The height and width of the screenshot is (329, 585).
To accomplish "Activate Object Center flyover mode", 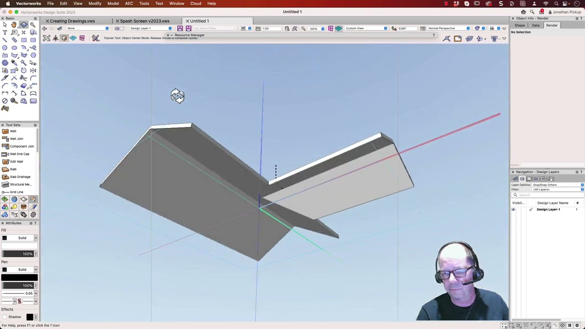I will 64,38.
